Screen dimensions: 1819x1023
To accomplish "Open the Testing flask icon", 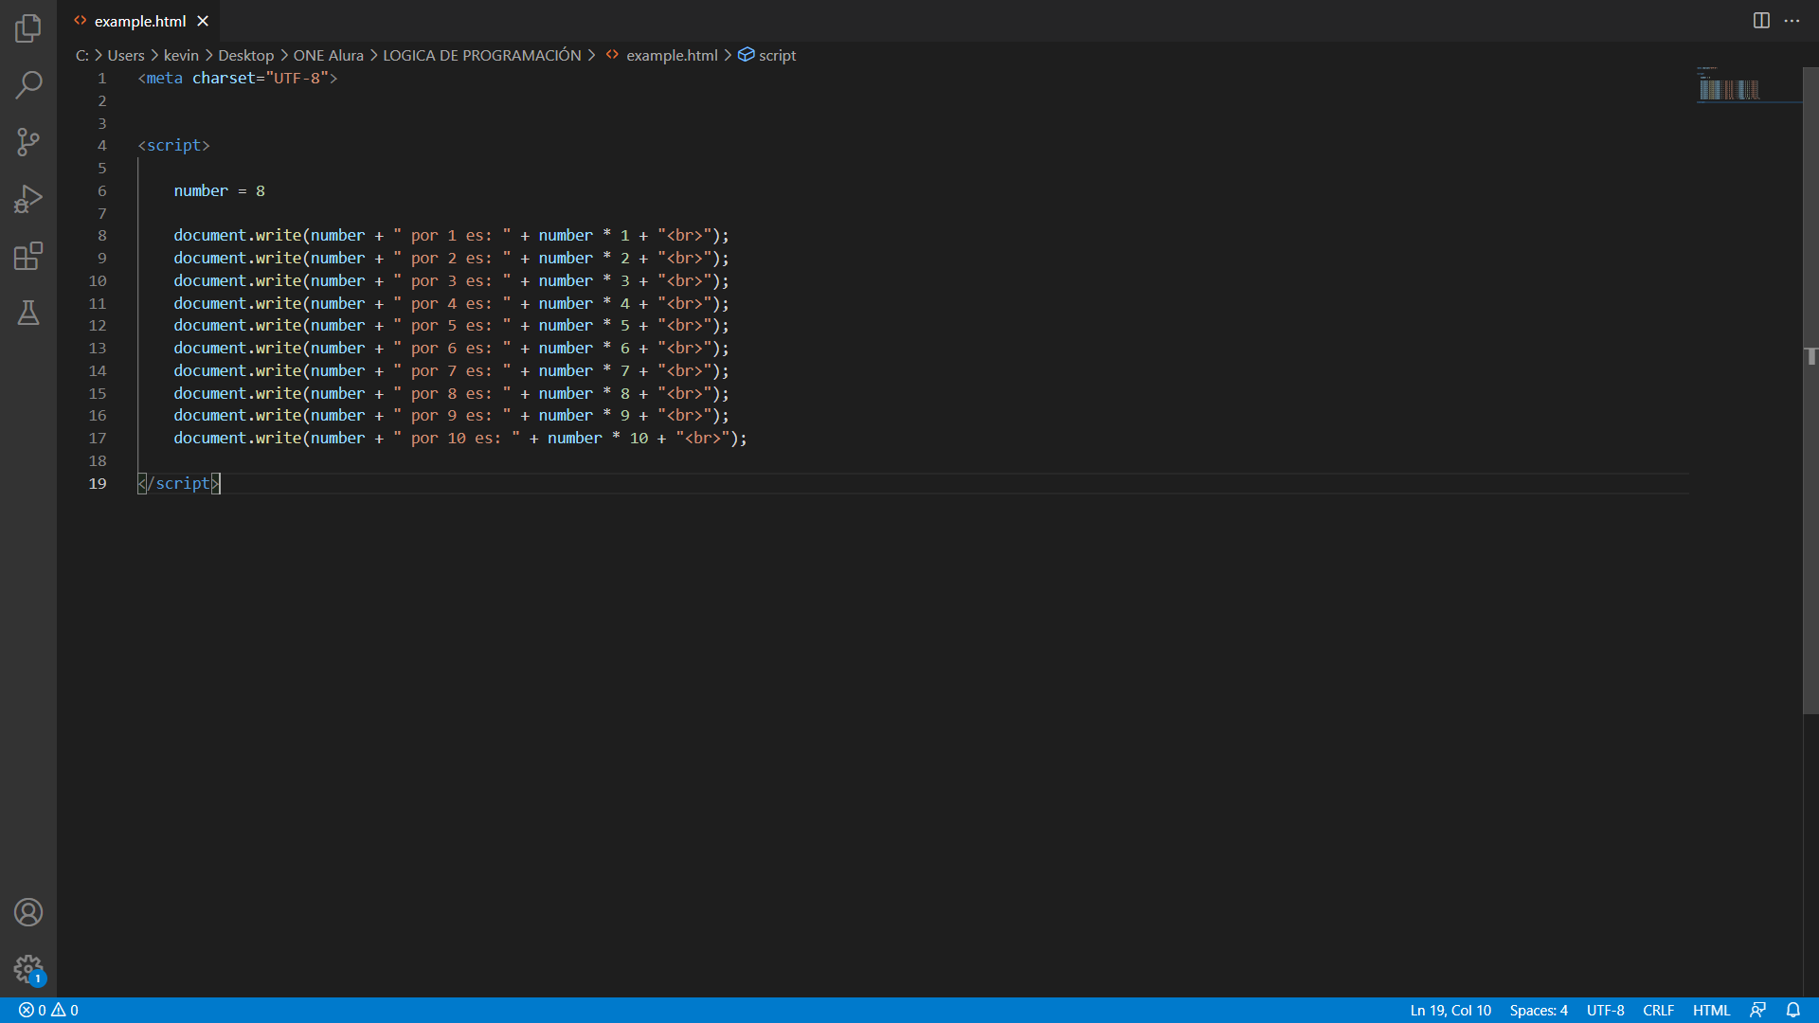I will (28, 313).
